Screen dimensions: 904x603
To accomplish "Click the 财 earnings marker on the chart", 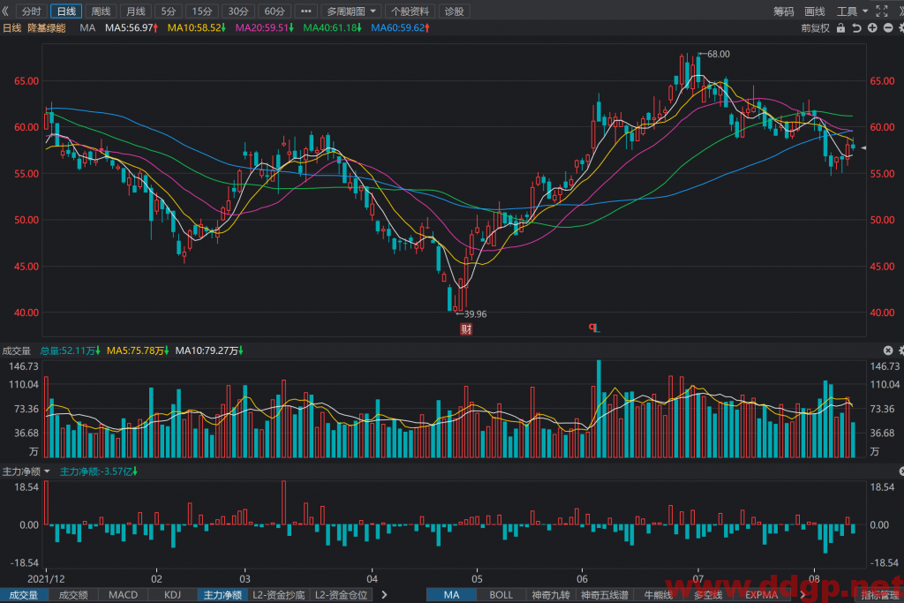I will click(x=466, y=329).
